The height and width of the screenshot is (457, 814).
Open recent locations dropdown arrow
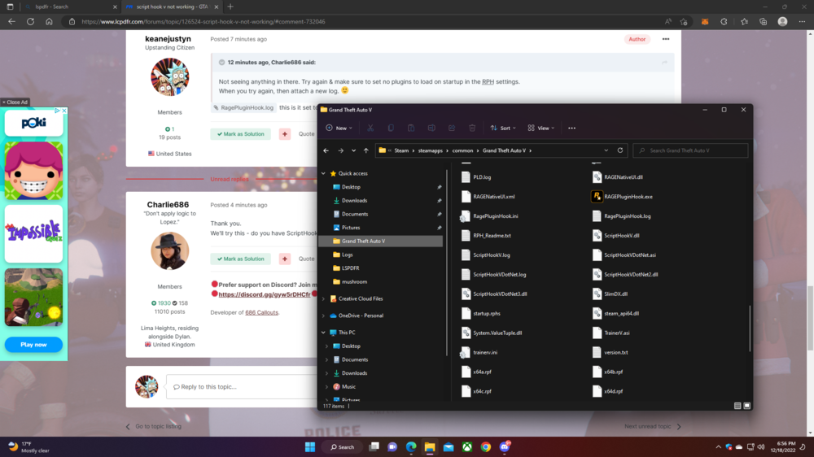tap(353, 150)
